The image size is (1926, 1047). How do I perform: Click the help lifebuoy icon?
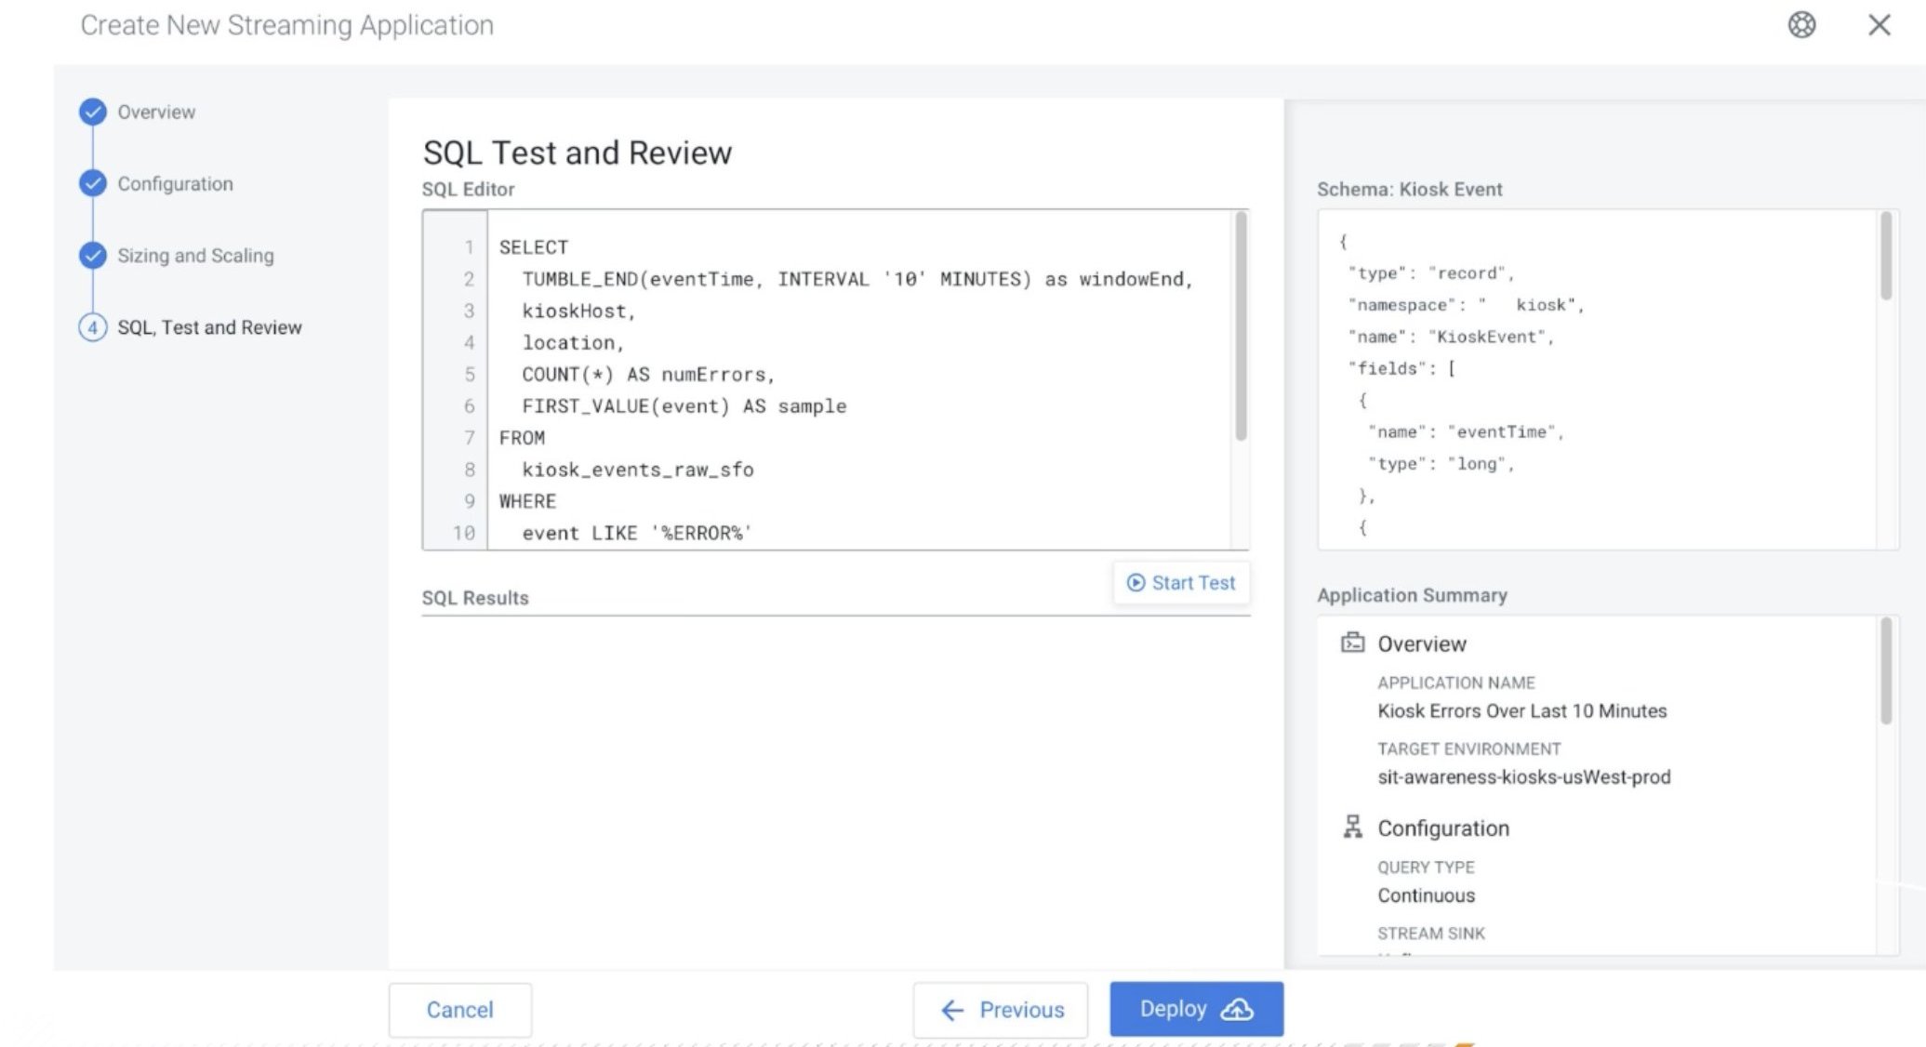tap(1801, 25)
